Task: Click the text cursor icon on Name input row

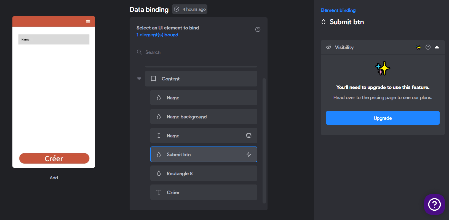Action: point(159,135)
